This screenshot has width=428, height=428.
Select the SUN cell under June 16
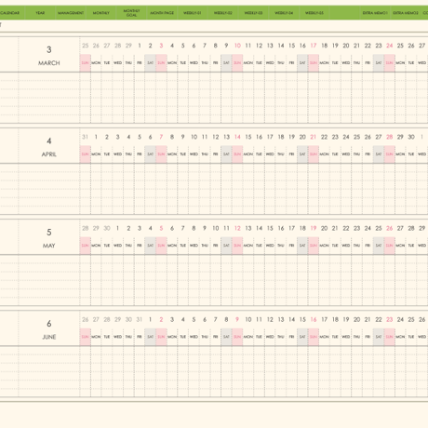pos(314,337)
